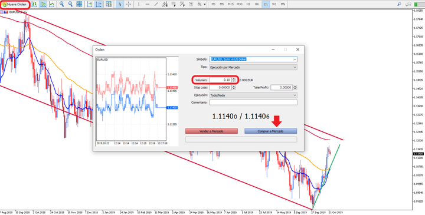Click the Comentario text field

click(253, 102)
